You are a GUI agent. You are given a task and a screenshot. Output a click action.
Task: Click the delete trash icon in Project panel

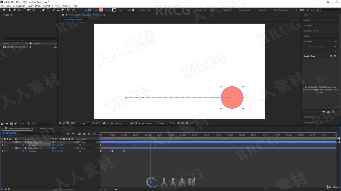29,124
